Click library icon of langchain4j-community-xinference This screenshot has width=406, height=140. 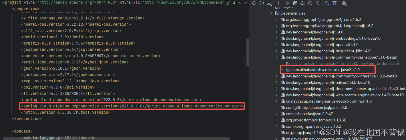[x=283, y=76]
